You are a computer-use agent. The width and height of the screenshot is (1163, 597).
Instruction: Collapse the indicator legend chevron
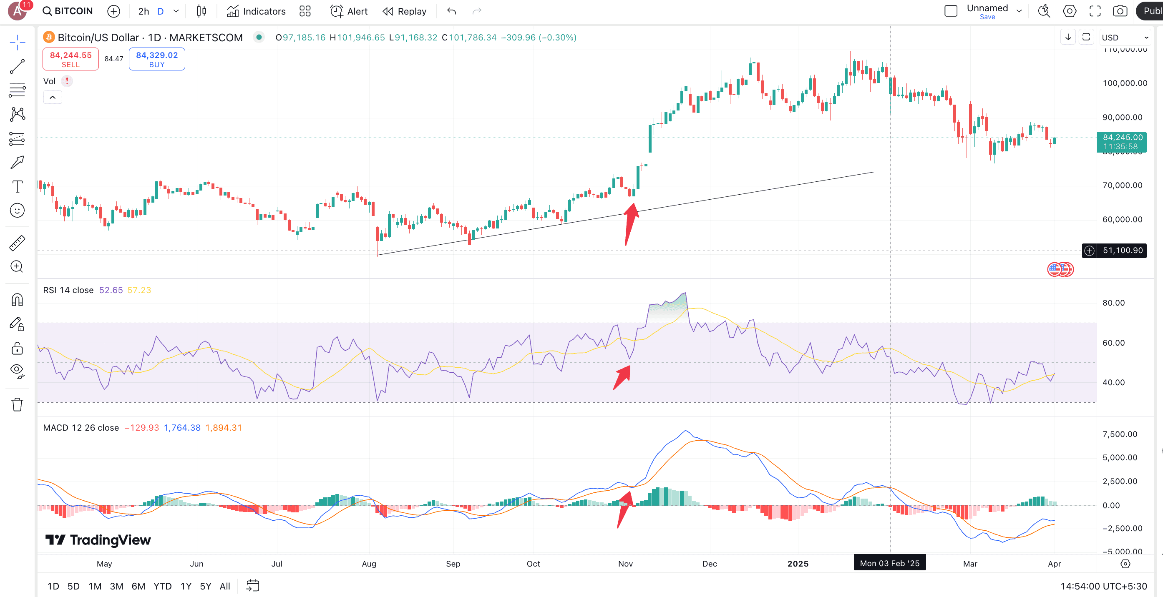[x=53, y=98]
